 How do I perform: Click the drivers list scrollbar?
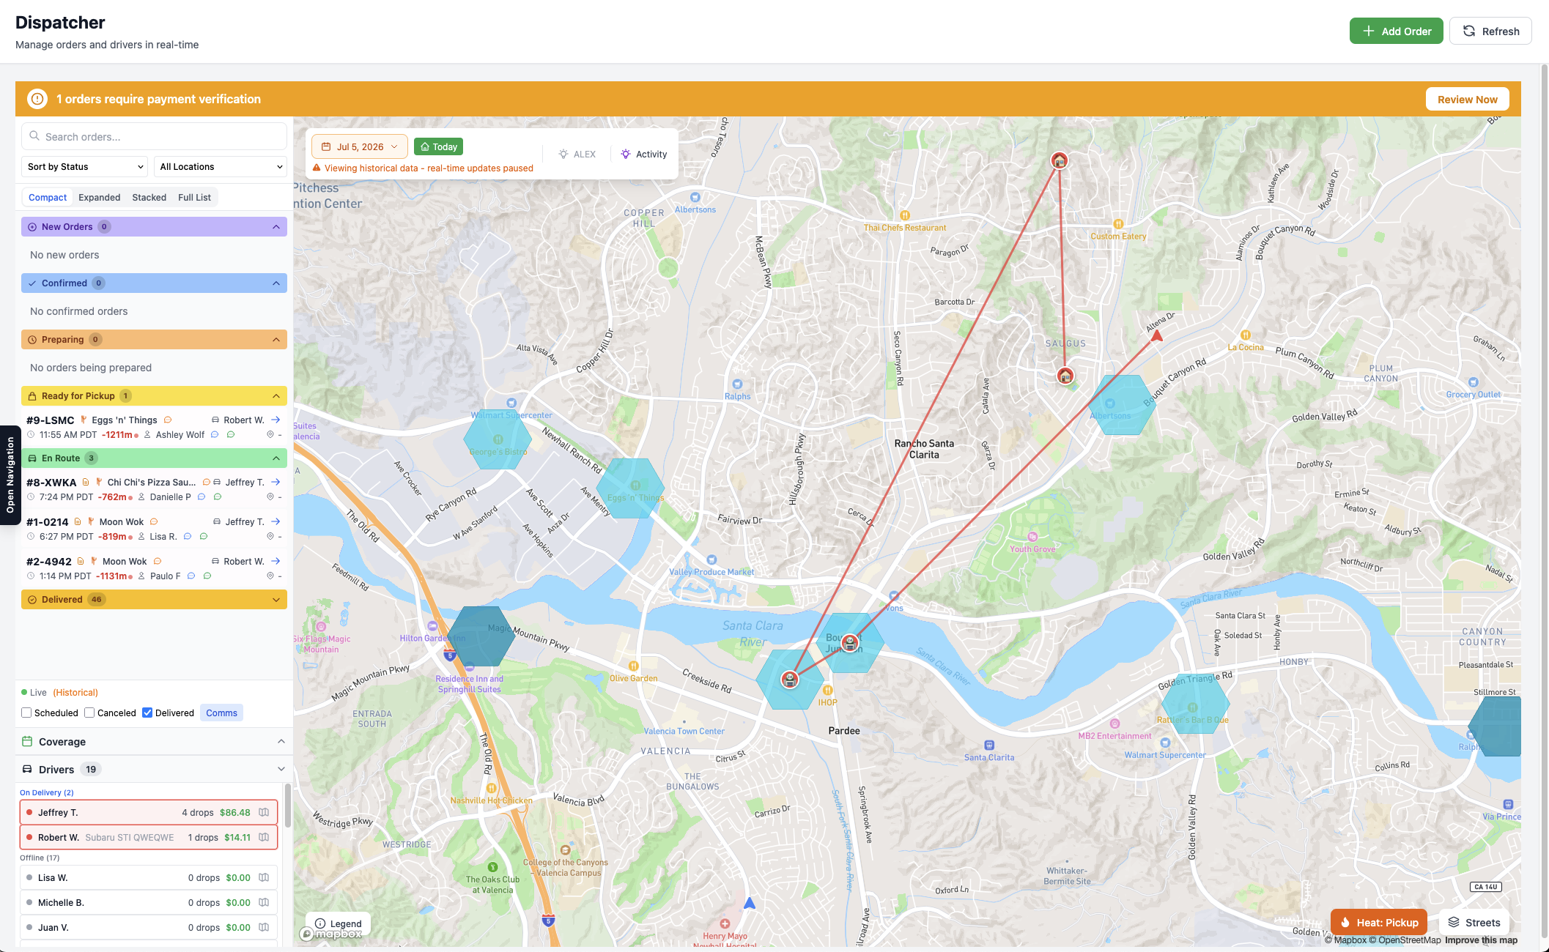pyautogui.click(x=288, y=806)
